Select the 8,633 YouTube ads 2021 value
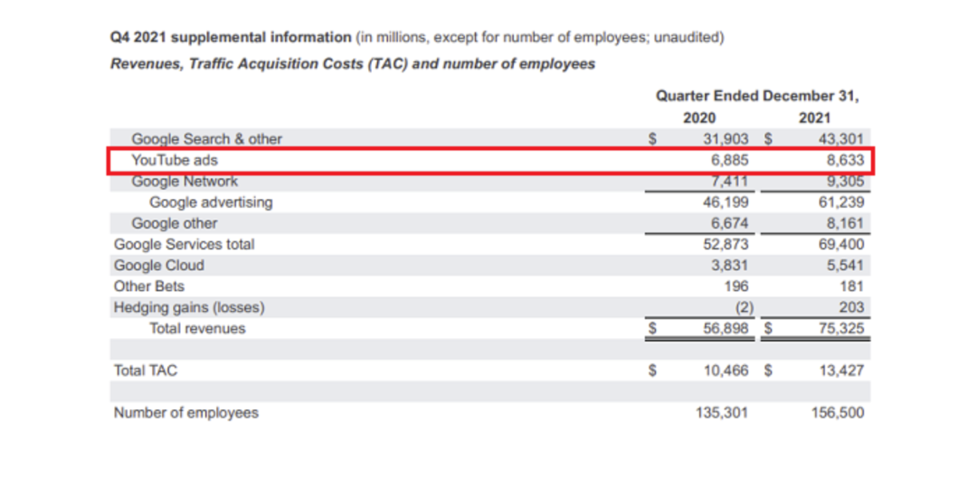The height and width of the screenshot is (488, 977). 840,161
